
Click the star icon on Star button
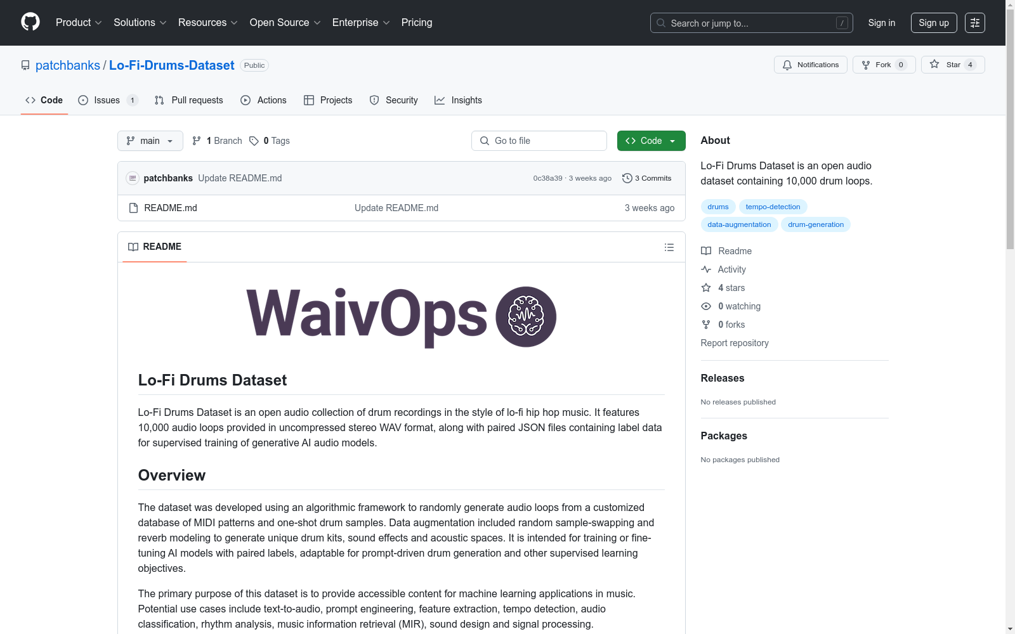click(x=934, y=64)
